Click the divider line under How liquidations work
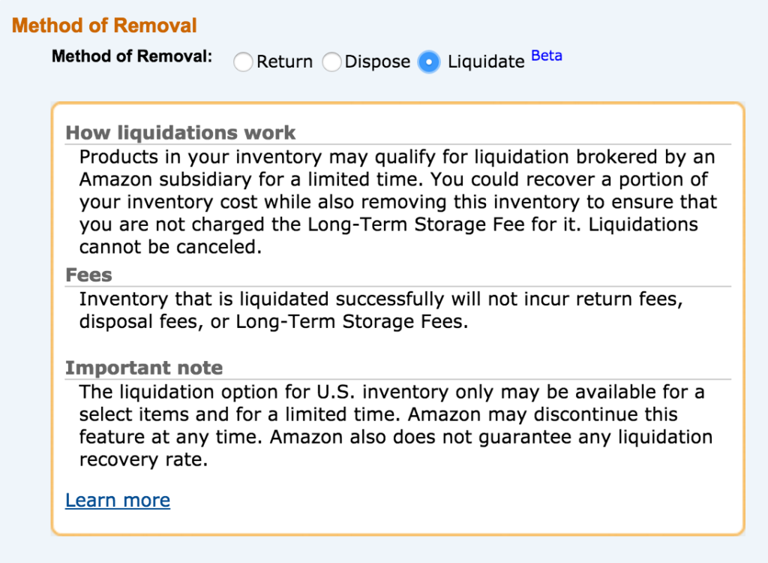 click(397, 143)
